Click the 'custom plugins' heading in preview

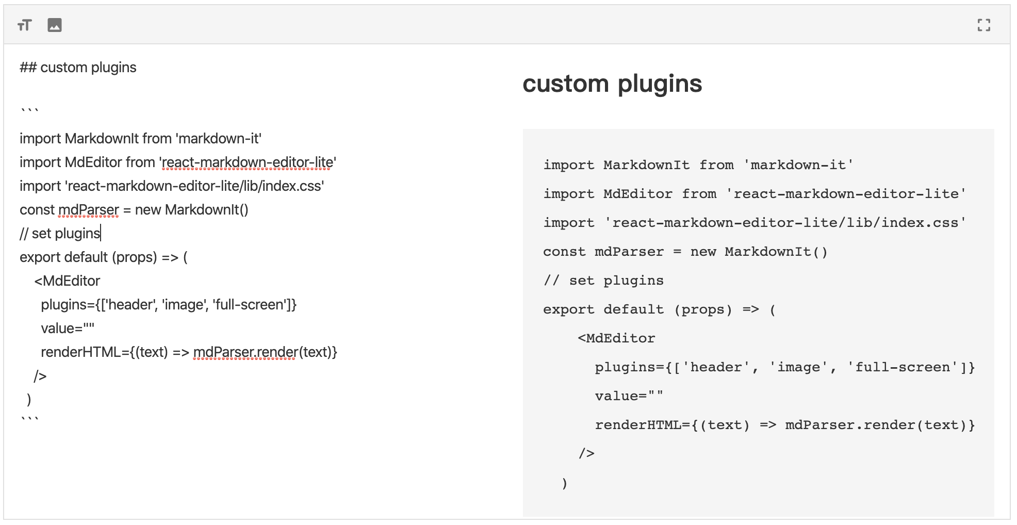coord(612,84)
